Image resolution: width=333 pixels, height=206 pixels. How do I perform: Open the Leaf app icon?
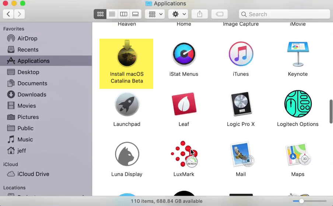pyautogui.click(x=184, y=104)
